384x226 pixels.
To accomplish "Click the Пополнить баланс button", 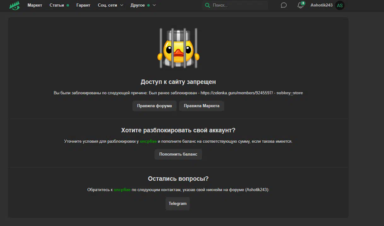I will [178, 154].
